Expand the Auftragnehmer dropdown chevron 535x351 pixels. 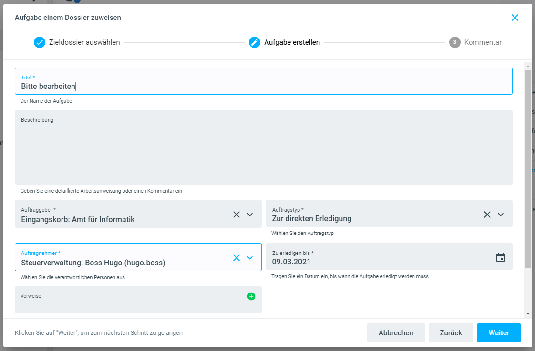click(x=250, y=258)
